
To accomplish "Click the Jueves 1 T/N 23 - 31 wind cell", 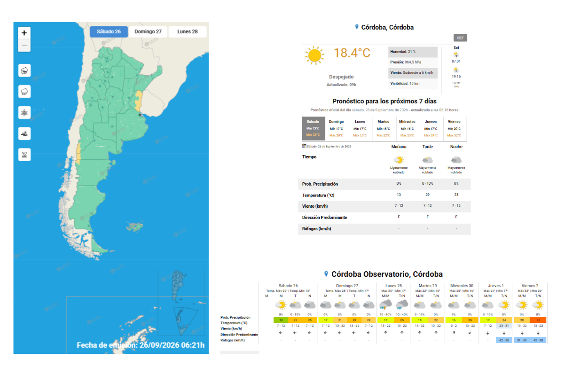I will point(504,326).
